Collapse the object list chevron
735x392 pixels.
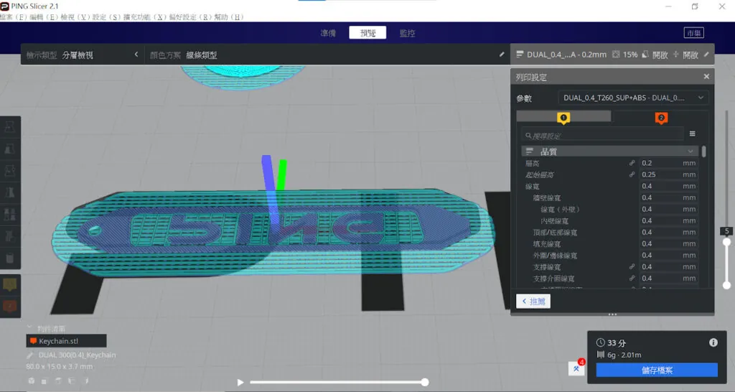(x=29, y=328)
